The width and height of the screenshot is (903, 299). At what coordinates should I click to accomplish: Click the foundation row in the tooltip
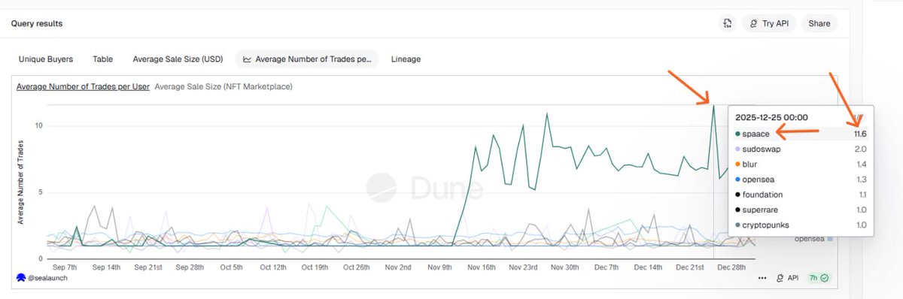pos(800,194)
